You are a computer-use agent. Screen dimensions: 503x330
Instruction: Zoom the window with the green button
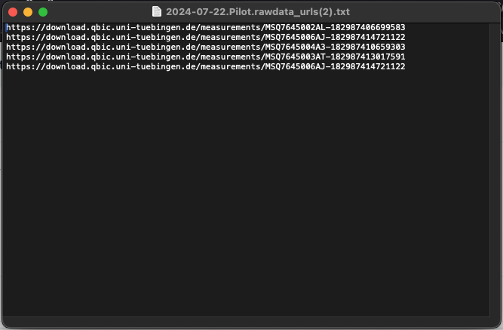coord(43,12)
